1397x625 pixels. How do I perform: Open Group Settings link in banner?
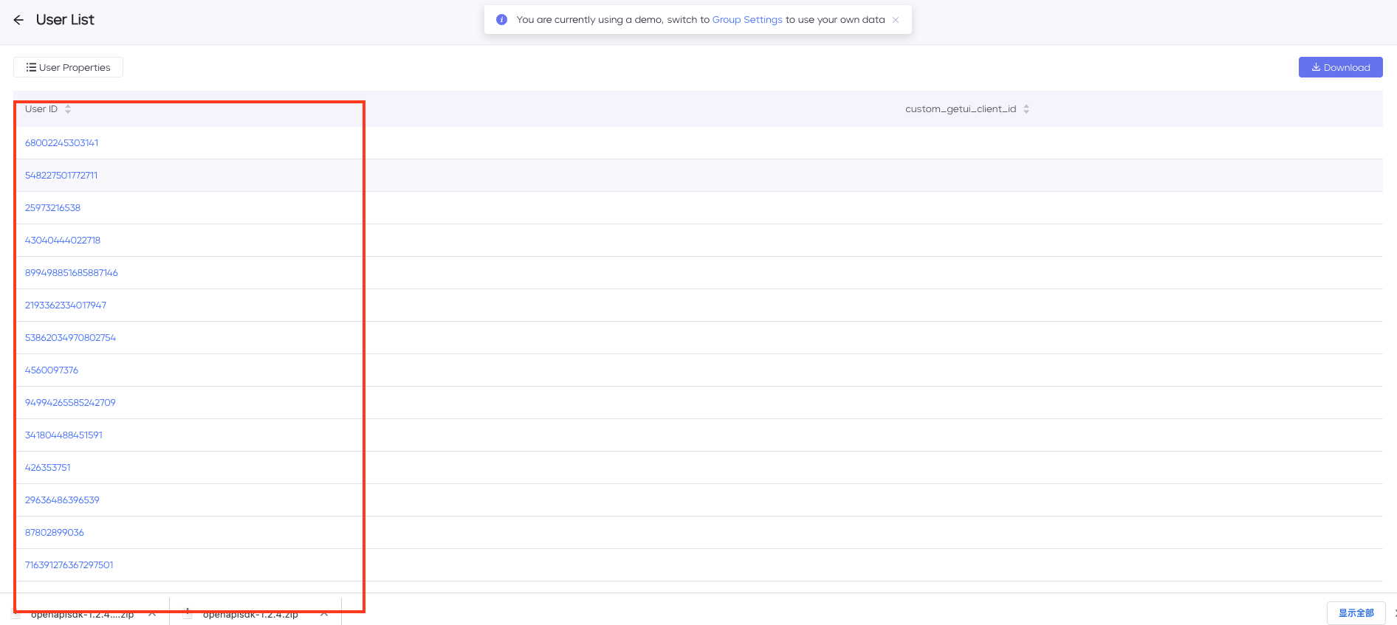click(746, 20)
